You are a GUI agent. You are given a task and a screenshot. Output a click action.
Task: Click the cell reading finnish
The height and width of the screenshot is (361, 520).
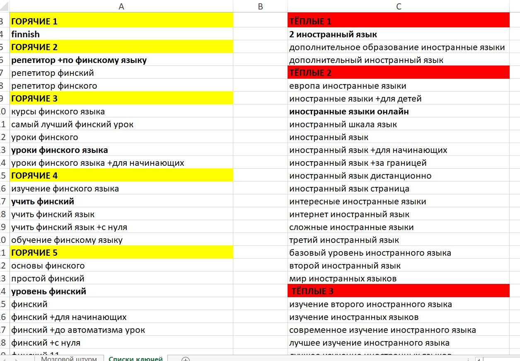[121, 34]
